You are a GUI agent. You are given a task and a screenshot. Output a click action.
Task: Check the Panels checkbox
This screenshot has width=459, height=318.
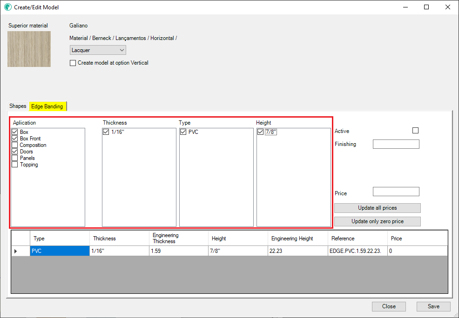pyautogui.click(x=14, y=158)
